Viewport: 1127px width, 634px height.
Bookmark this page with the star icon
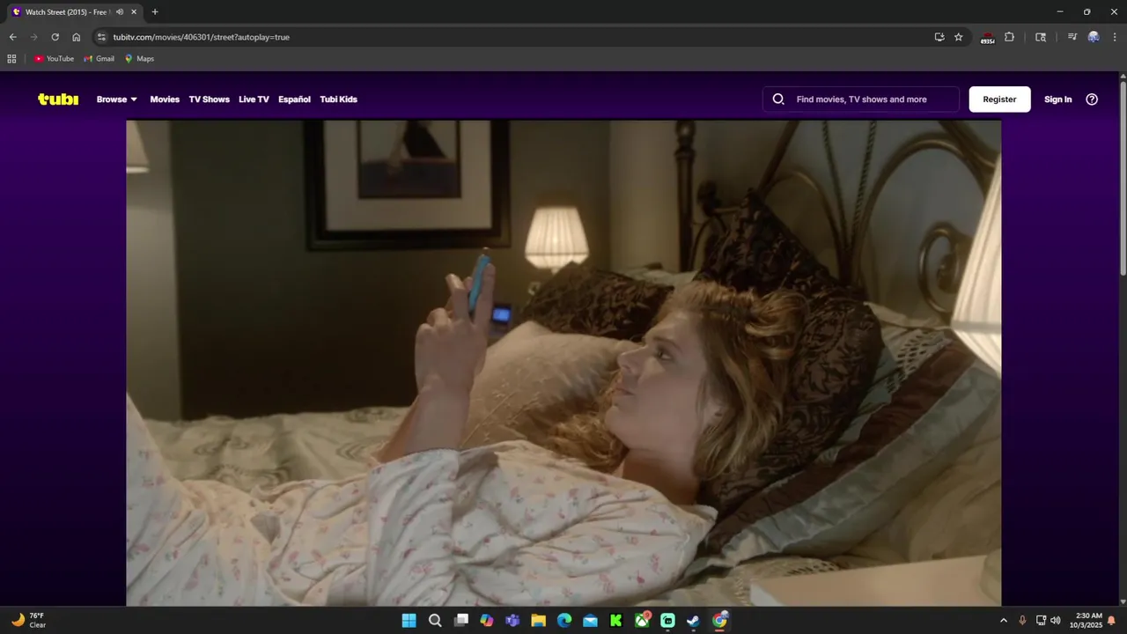[959, 37]
